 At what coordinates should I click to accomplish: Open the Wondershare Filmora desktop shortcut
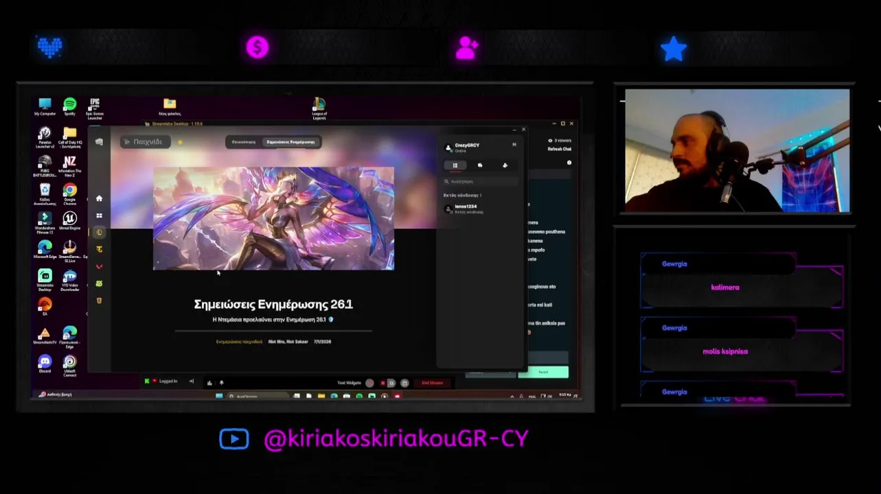tap(45, 223)
